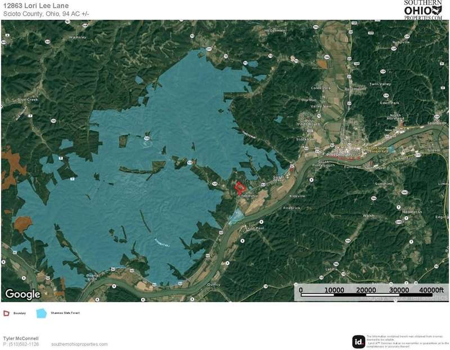The height and width of the screenshot is (350, 450).
Task: Click the Portsmouth city label
Action: [x=339, y=155]
